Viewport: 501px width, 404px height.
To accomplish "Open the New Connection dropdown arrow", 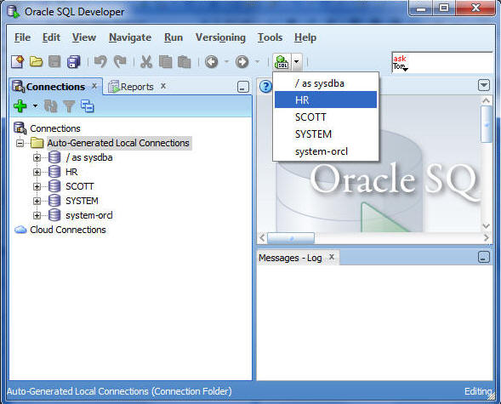I will 35,105.
